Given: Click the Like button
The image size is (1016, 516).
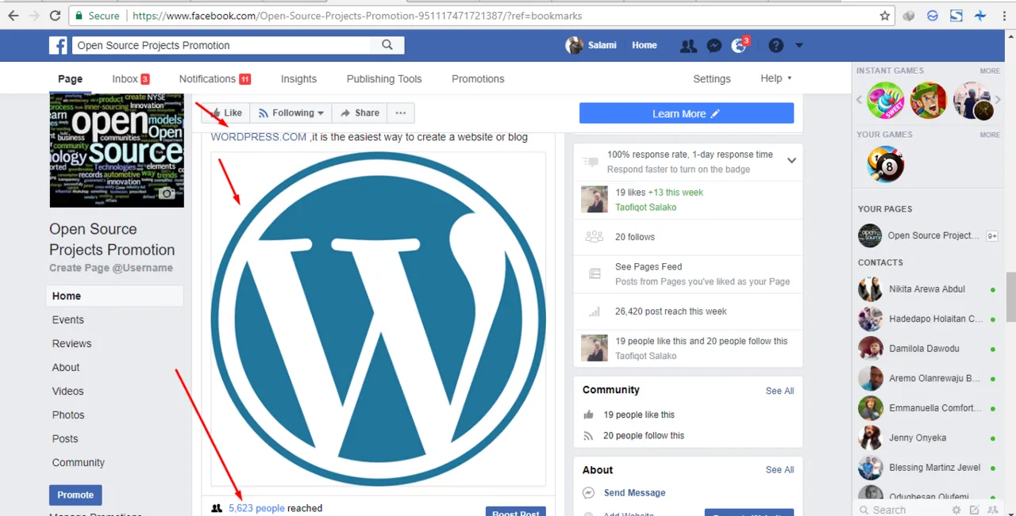Looking at the screenshot, I should tap(225, 113).
